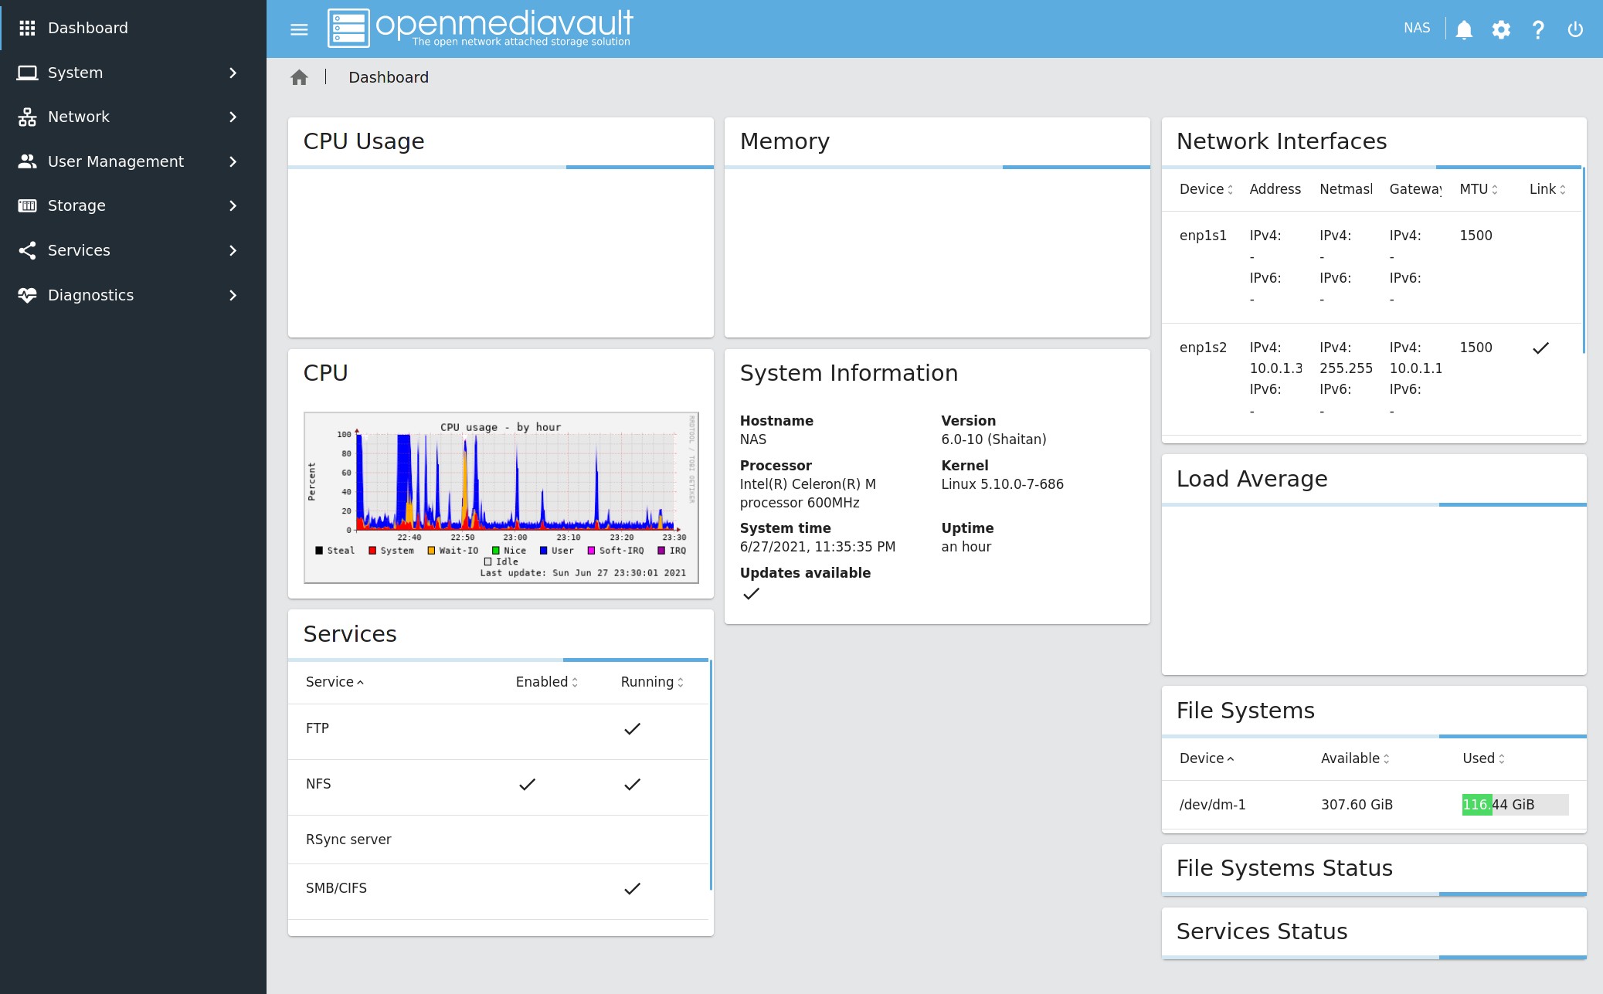Viewport: 1603px width, 994px height.
Task: Open the help question mark
Action: (1537, 29)
